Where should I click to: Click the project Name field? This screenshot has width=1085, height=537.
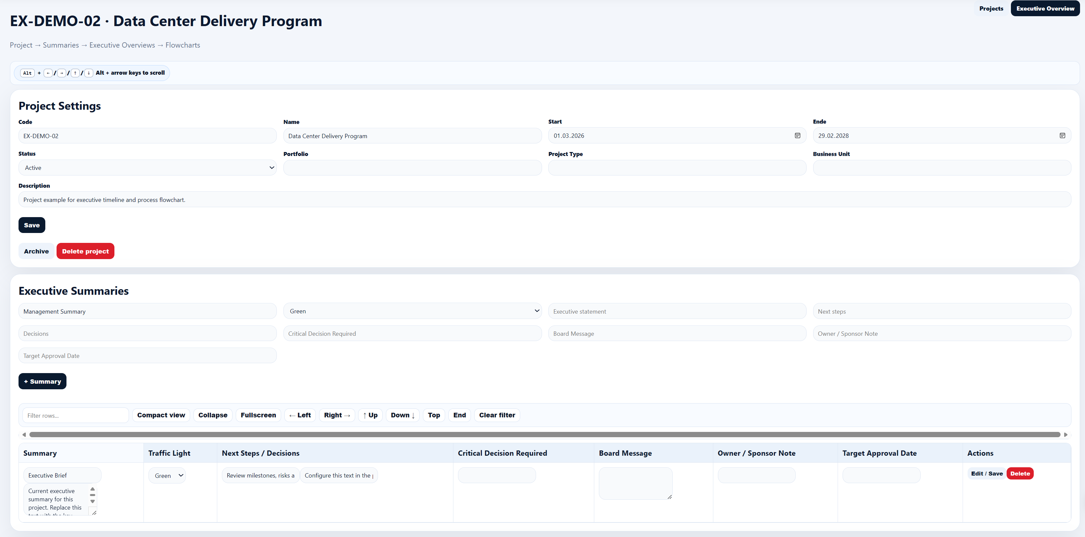(412, 136)
